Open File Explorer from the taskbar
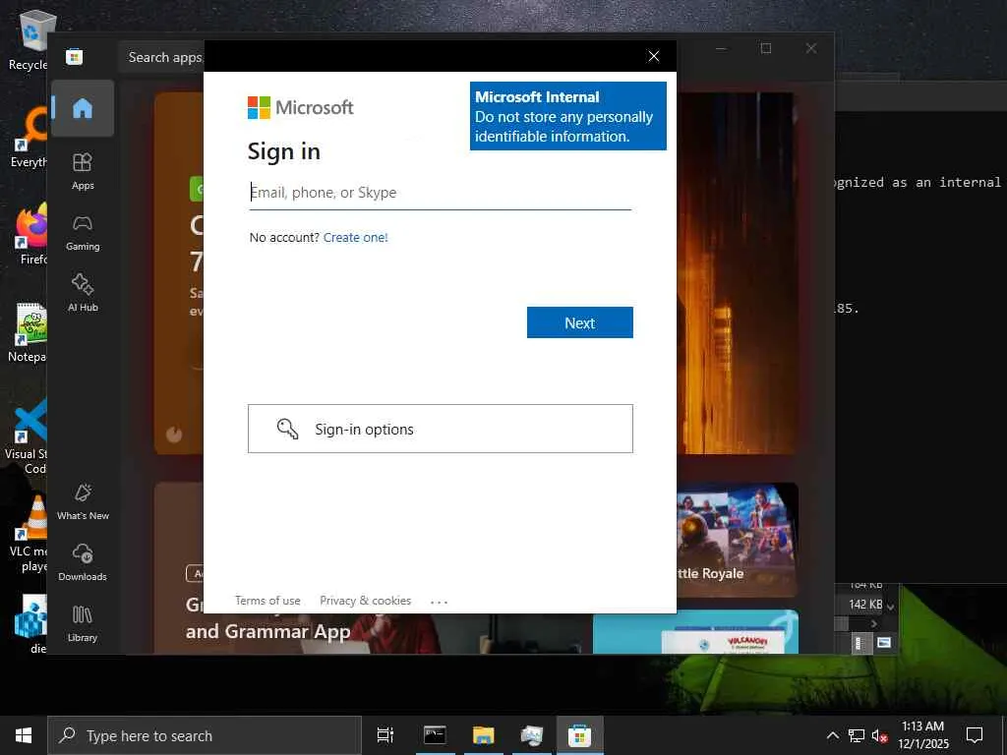Image resolution: width=1007 pixels, height=755 pixels. coord(483,735)
